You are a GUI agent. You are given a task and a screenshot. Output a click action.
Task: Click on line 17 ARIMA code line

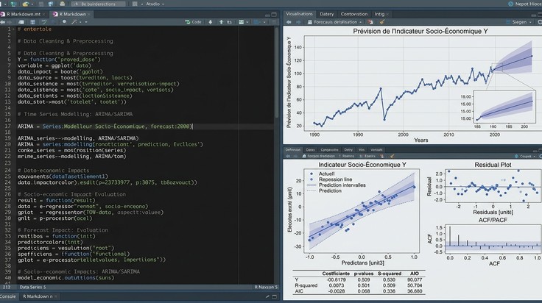tap(105, 126)
